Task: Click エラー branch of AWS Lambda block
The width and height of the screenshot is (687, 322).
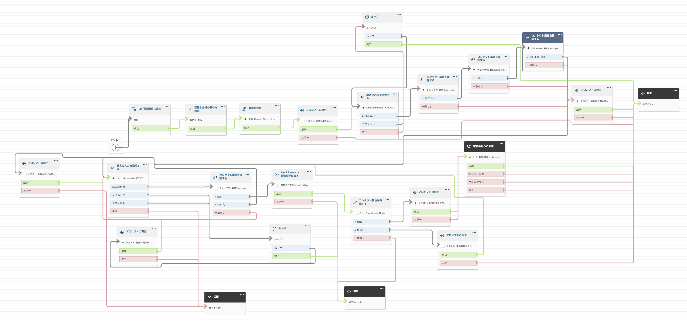Action: coord(293,202)
